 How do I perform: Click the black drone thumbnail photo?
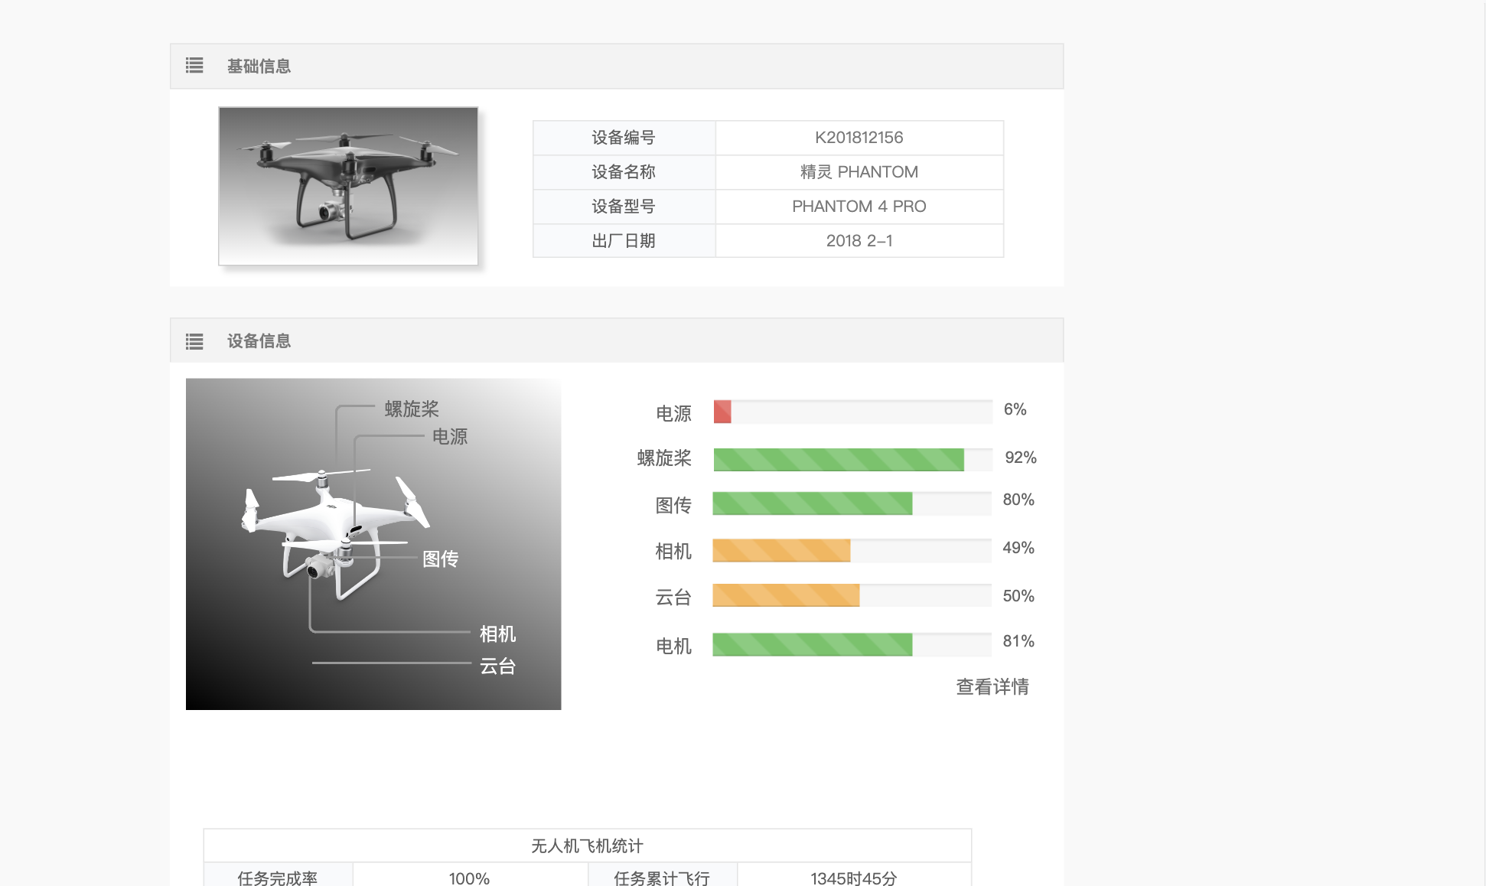[x=348, y=186]
